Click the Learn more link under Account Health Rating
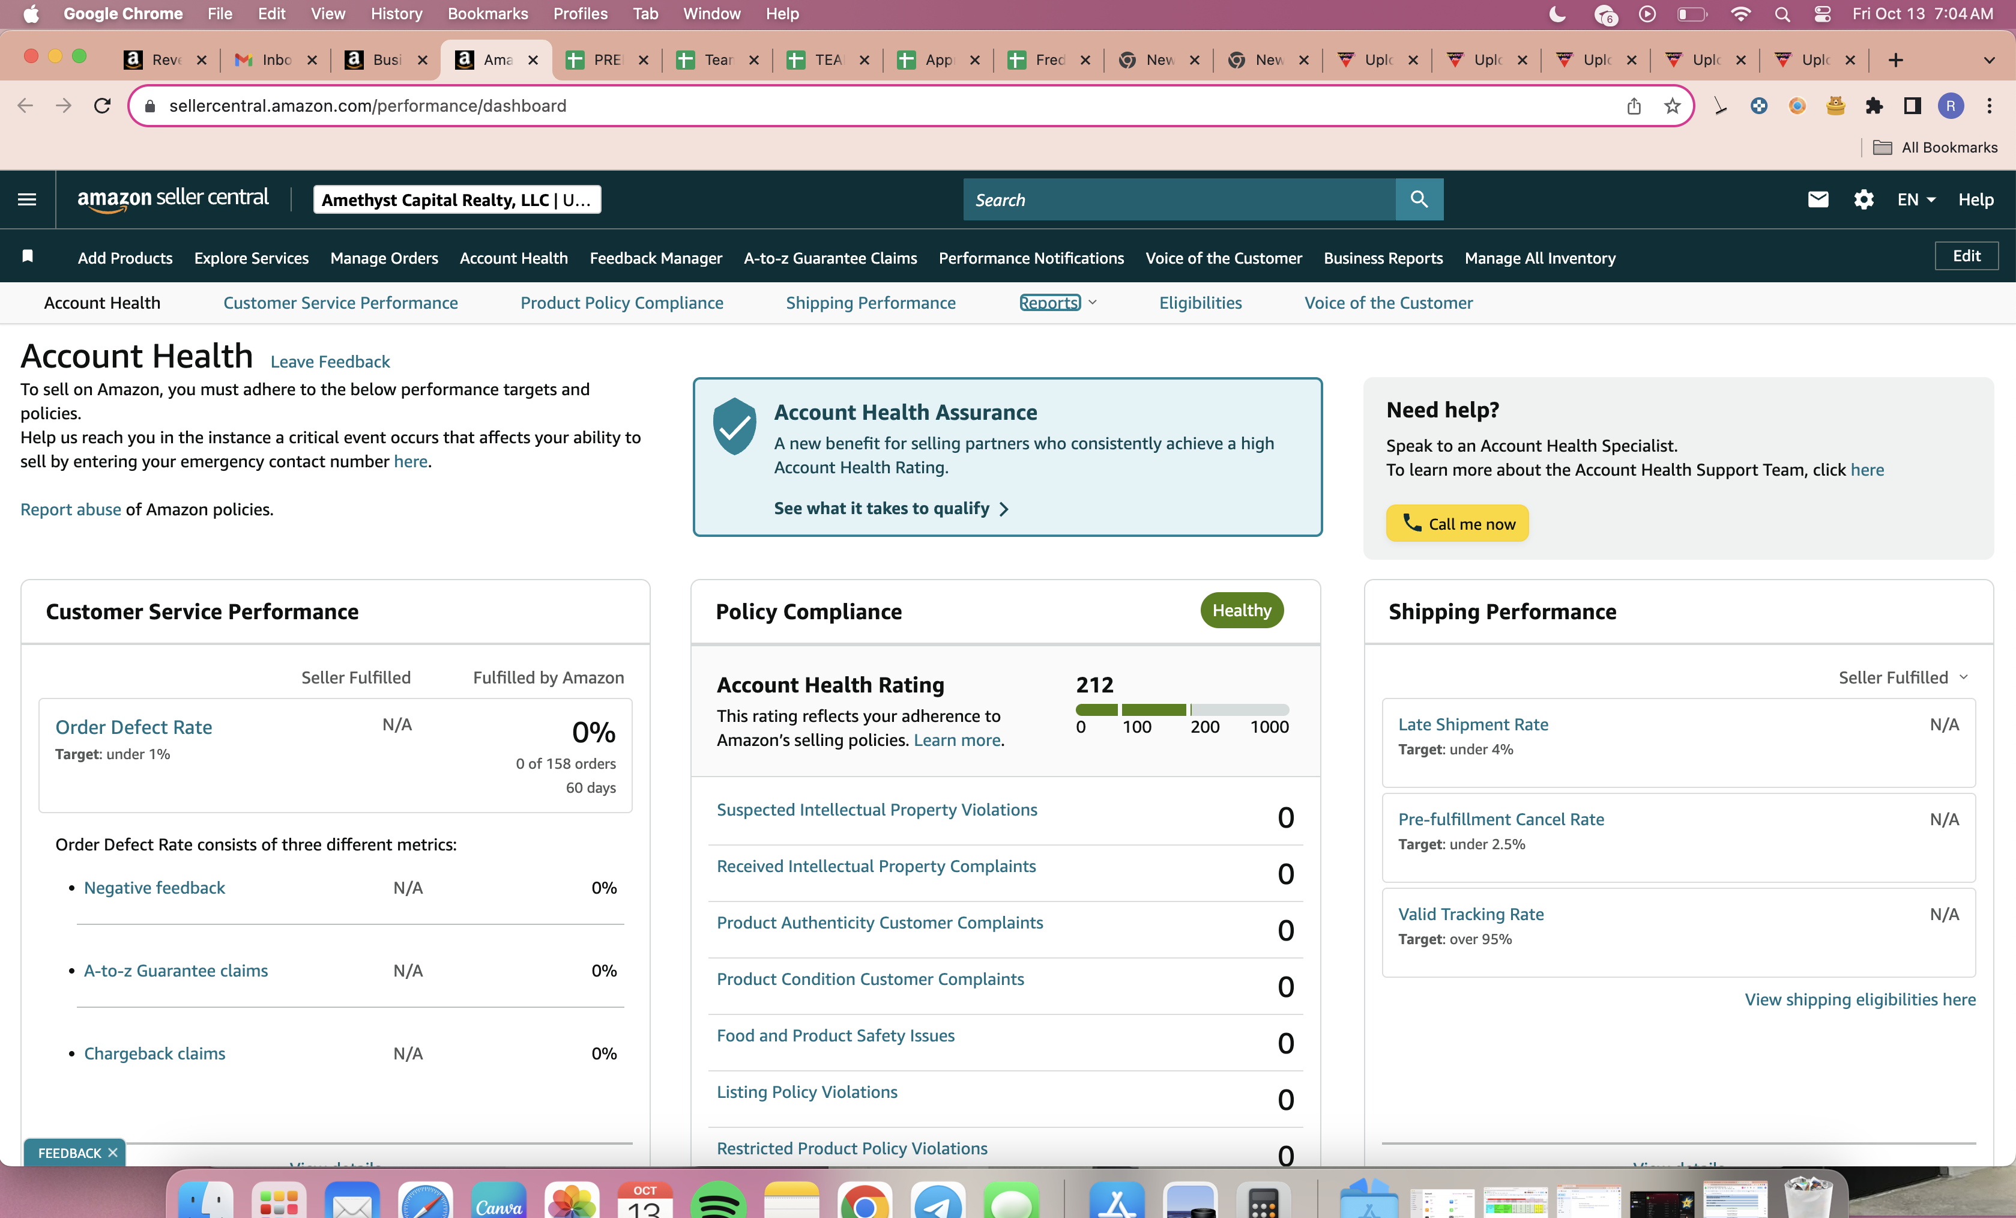 pos(956,740)
